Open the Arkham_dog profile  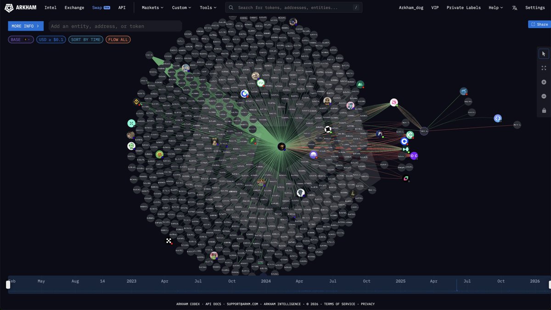pos(411,8)
